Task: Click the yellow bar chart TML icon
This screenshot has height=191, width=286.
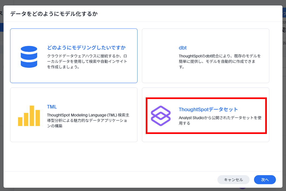Action: pos(29,116)
